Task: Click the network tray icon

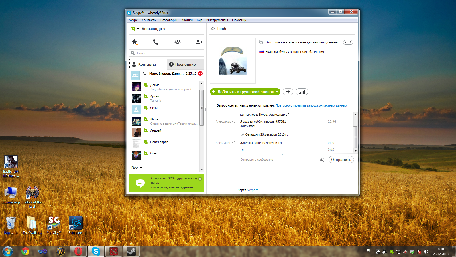Action: coord(398,252)
